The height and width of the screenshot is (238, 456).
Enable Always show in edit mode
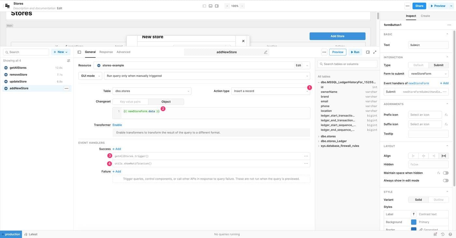coord(445,180)
